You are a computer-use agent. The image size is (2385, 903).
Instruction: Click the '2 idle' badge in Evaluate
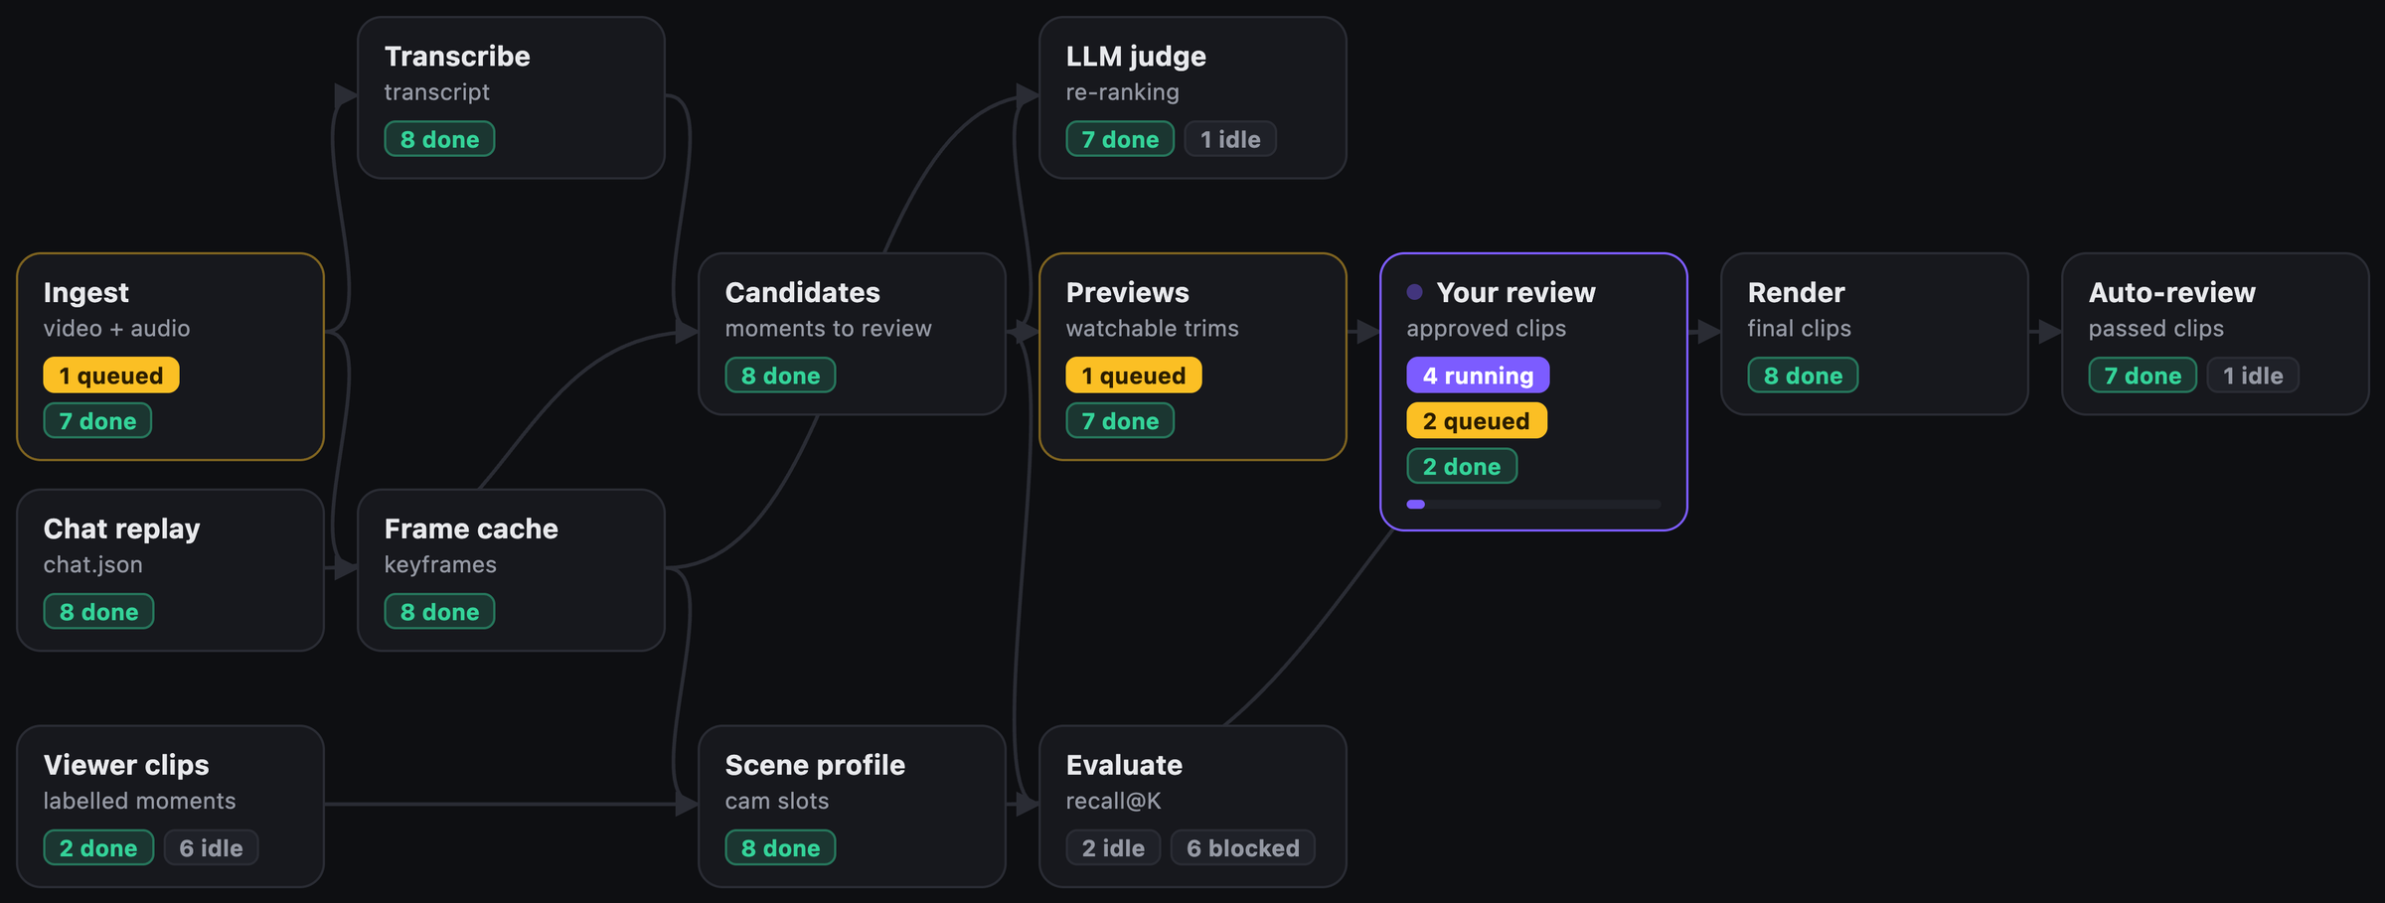[x=1113, y=848]
